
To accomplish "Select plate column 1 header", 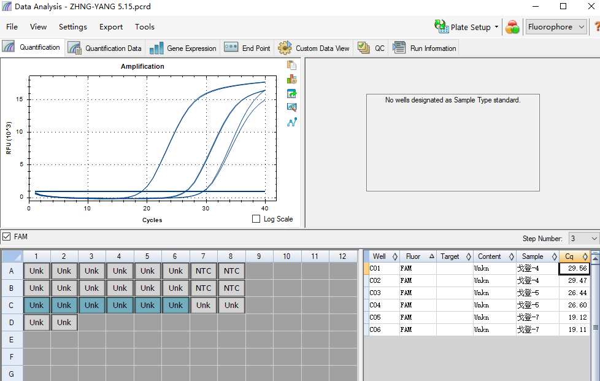I will click(36, 256).
